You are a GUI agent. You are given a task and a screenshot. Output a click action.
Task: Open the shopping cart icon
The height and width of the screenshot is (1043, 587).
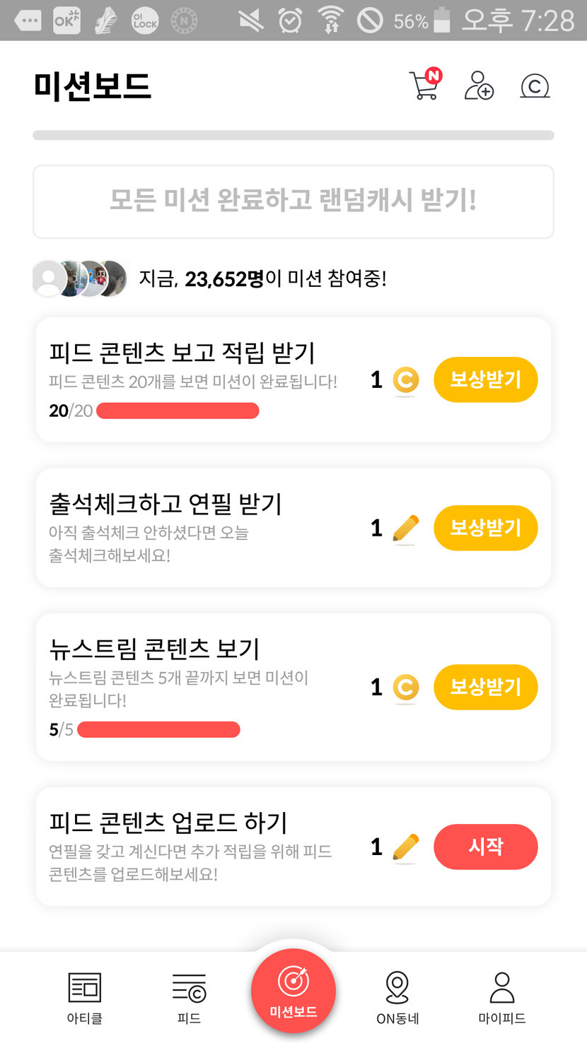tap(424, 86)
